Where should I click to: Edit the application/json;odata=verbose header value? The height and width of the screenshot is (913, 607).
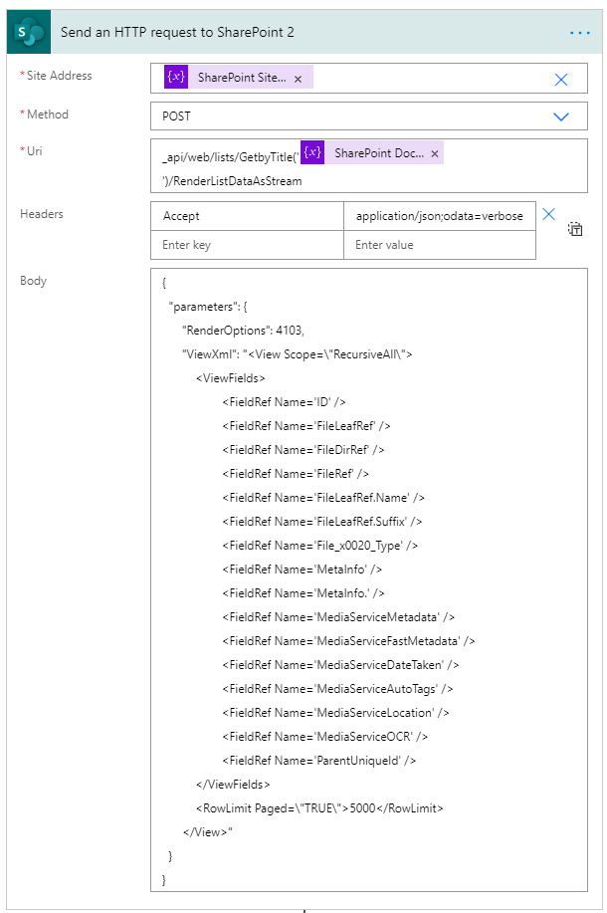click(439, 216)
